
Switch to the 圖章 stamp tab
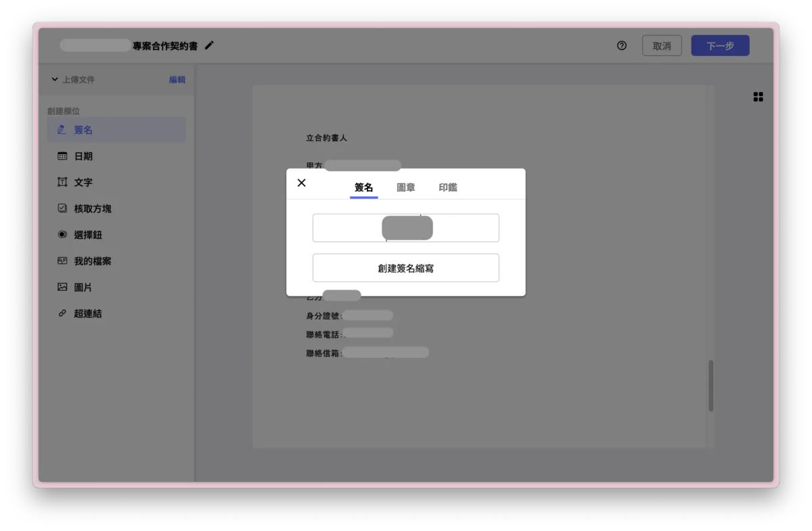pos(405,187)
